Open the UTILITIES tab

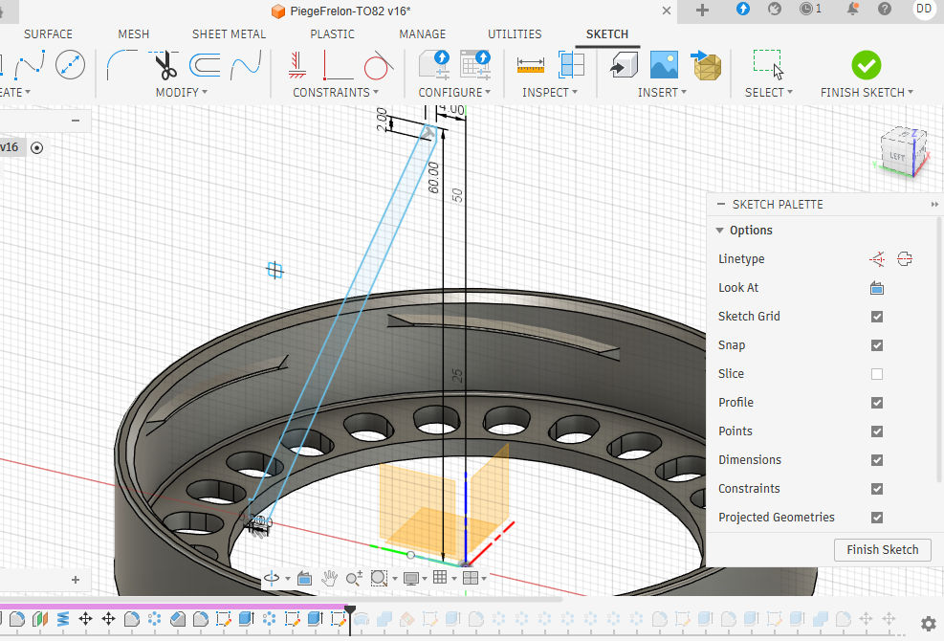pos(515,33)
